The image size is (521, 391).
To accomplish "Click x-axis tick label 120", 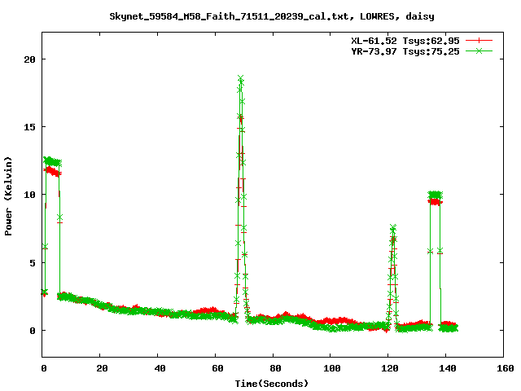I will (390, 368).
